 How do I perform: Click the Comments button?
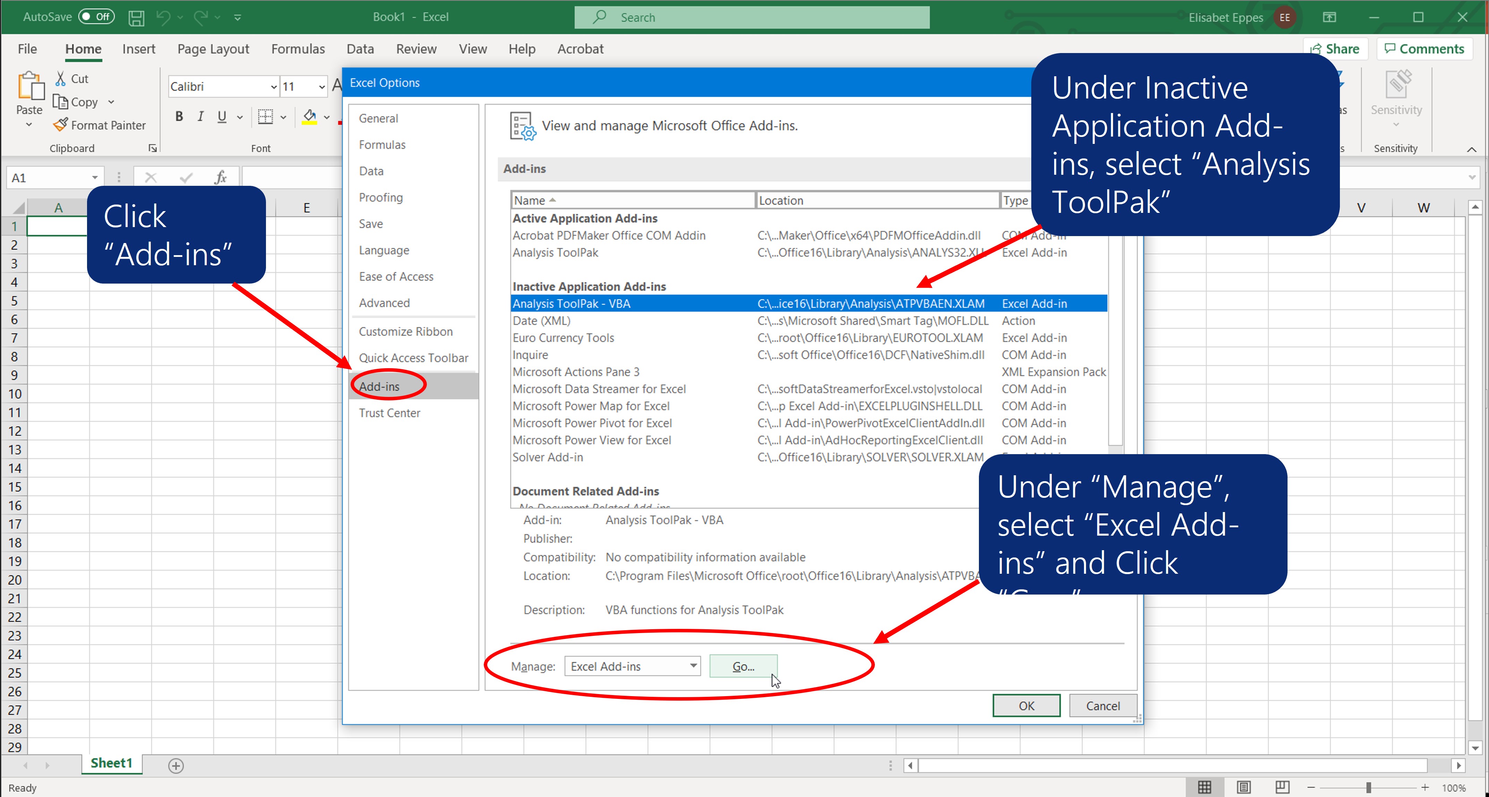(1424, 49)
